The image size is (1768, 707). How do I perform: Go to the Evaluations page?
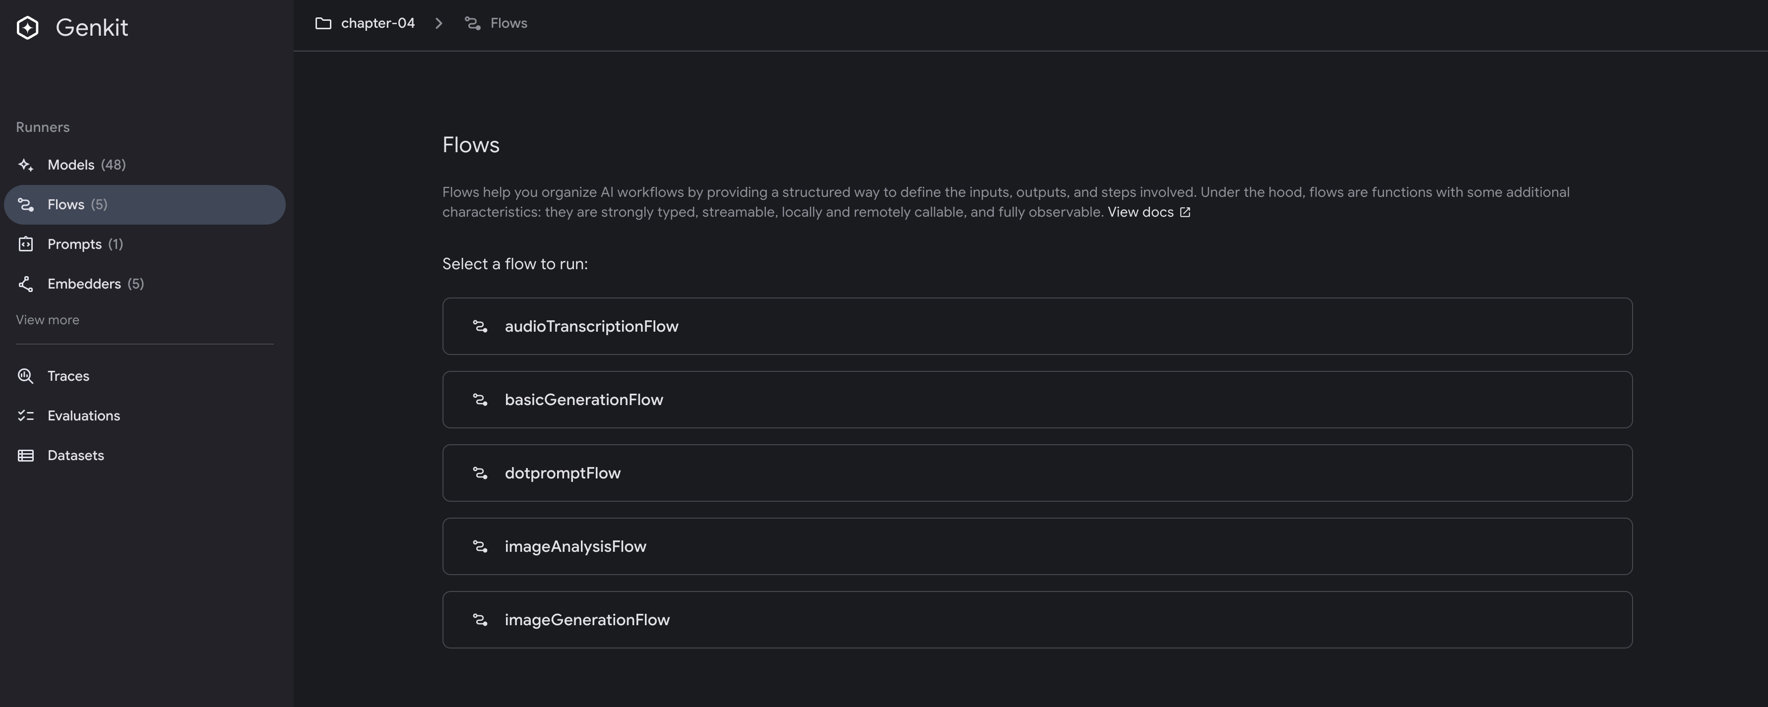(145, 415)
